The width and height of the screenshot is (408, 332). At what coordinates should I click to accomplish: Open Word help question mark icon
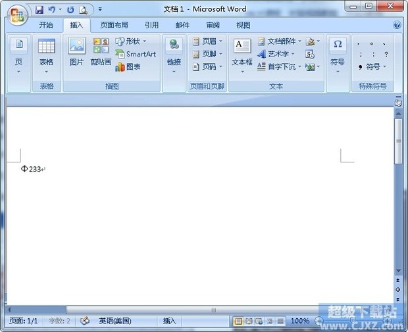(x=397, y=25)
